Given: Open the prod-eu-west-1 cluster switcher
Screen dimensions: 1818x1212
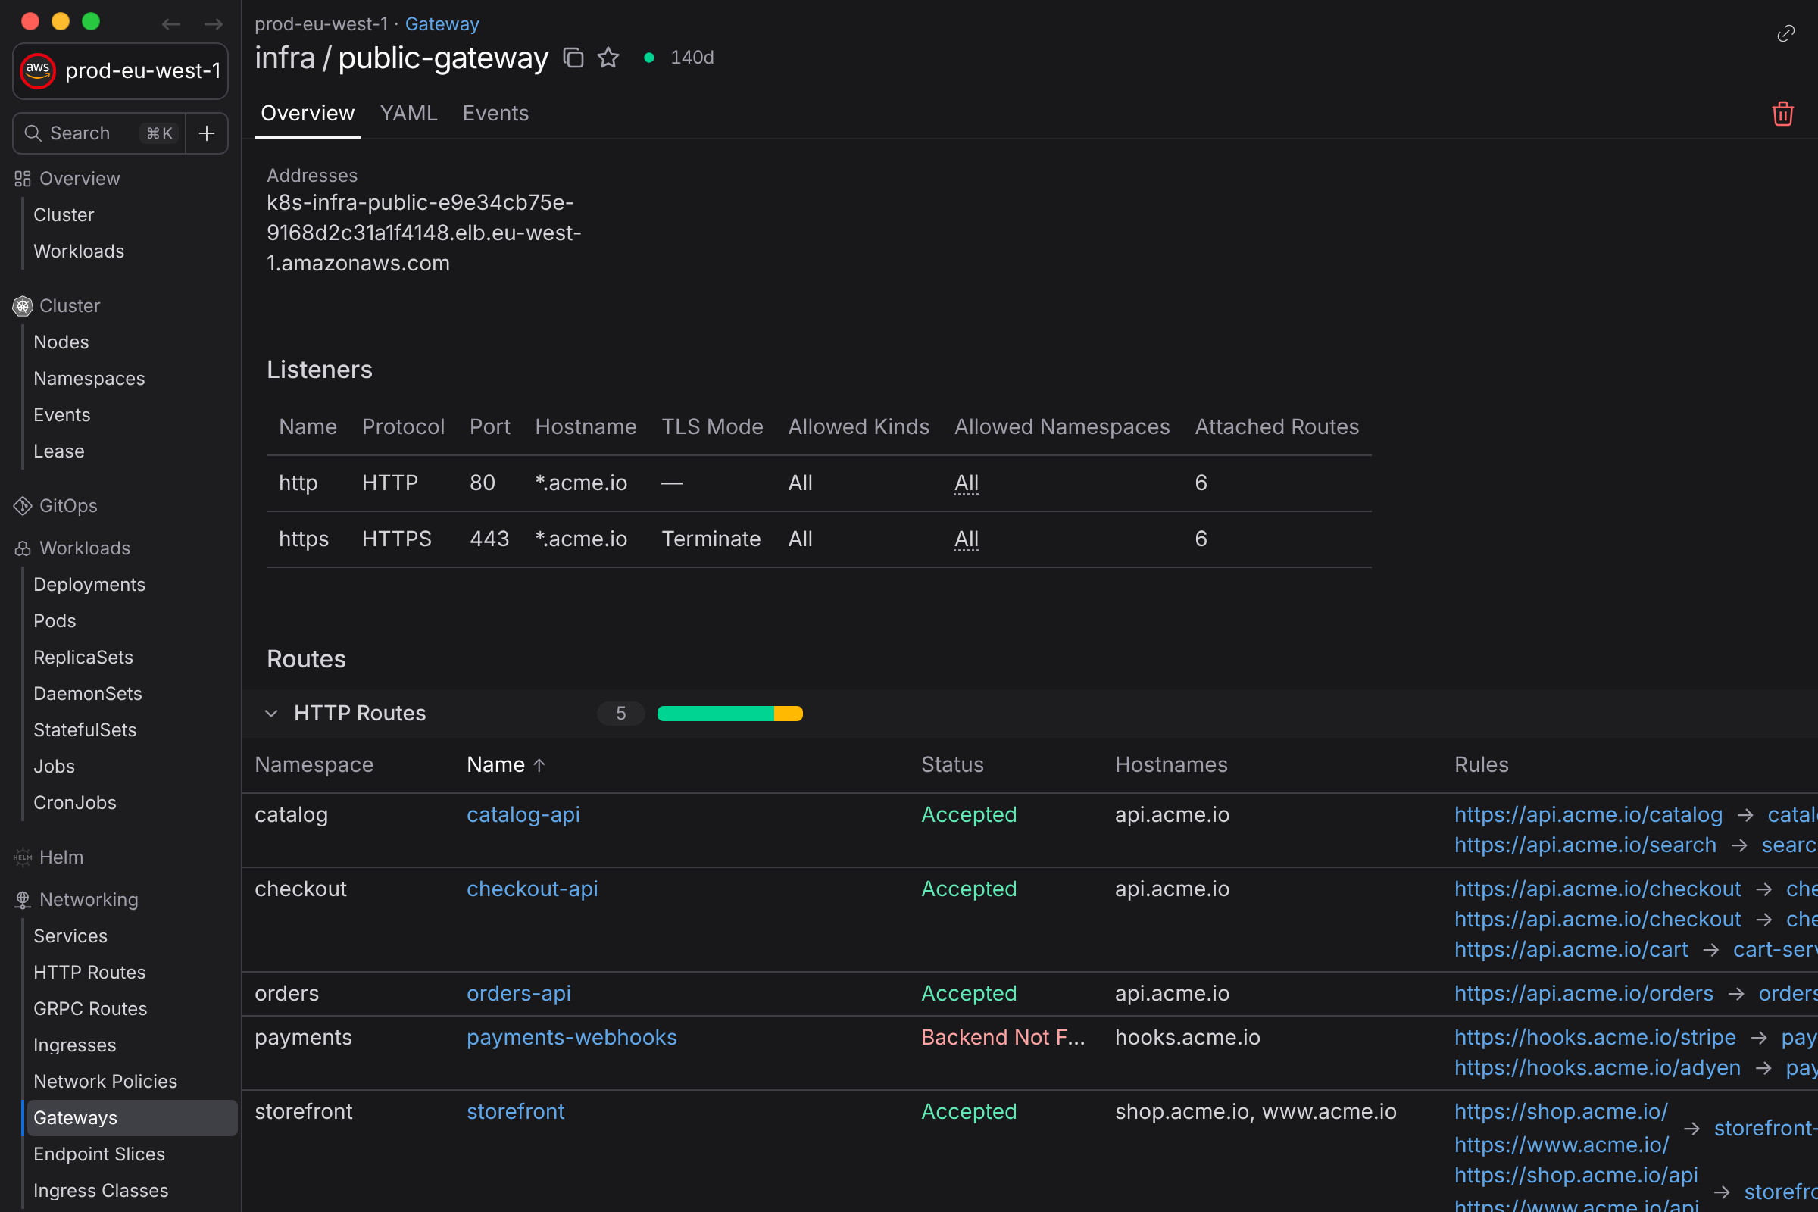Looking at the screenshot, I should pos(120,70).
